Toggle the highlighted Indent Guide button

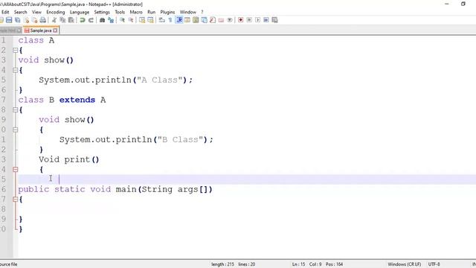[x=179, y=20]
